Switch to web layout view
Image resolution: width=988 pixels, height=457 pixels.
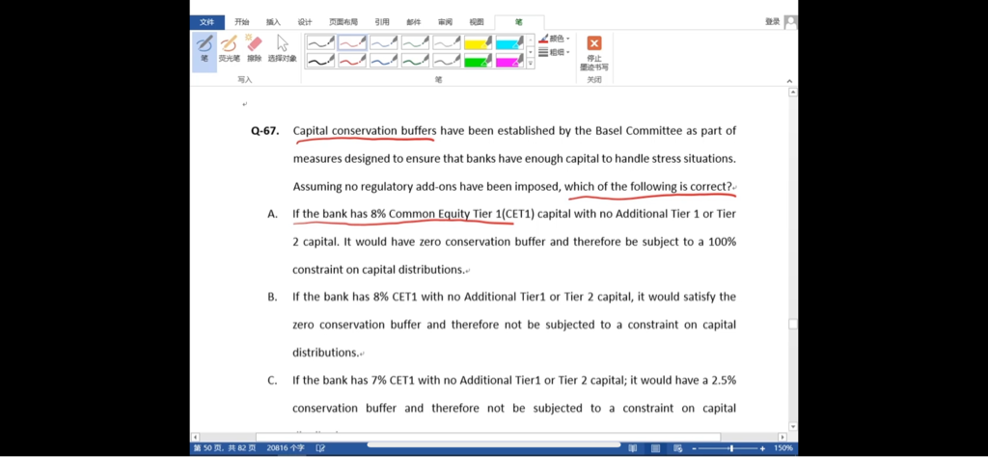click(x=676, y=448)
